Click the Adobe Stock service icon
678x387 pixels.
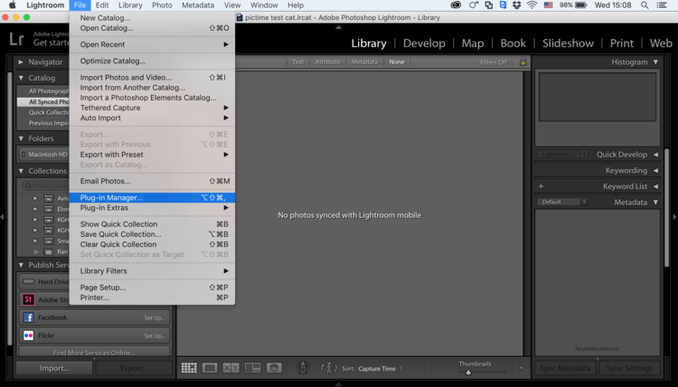(x=29, y=299)
